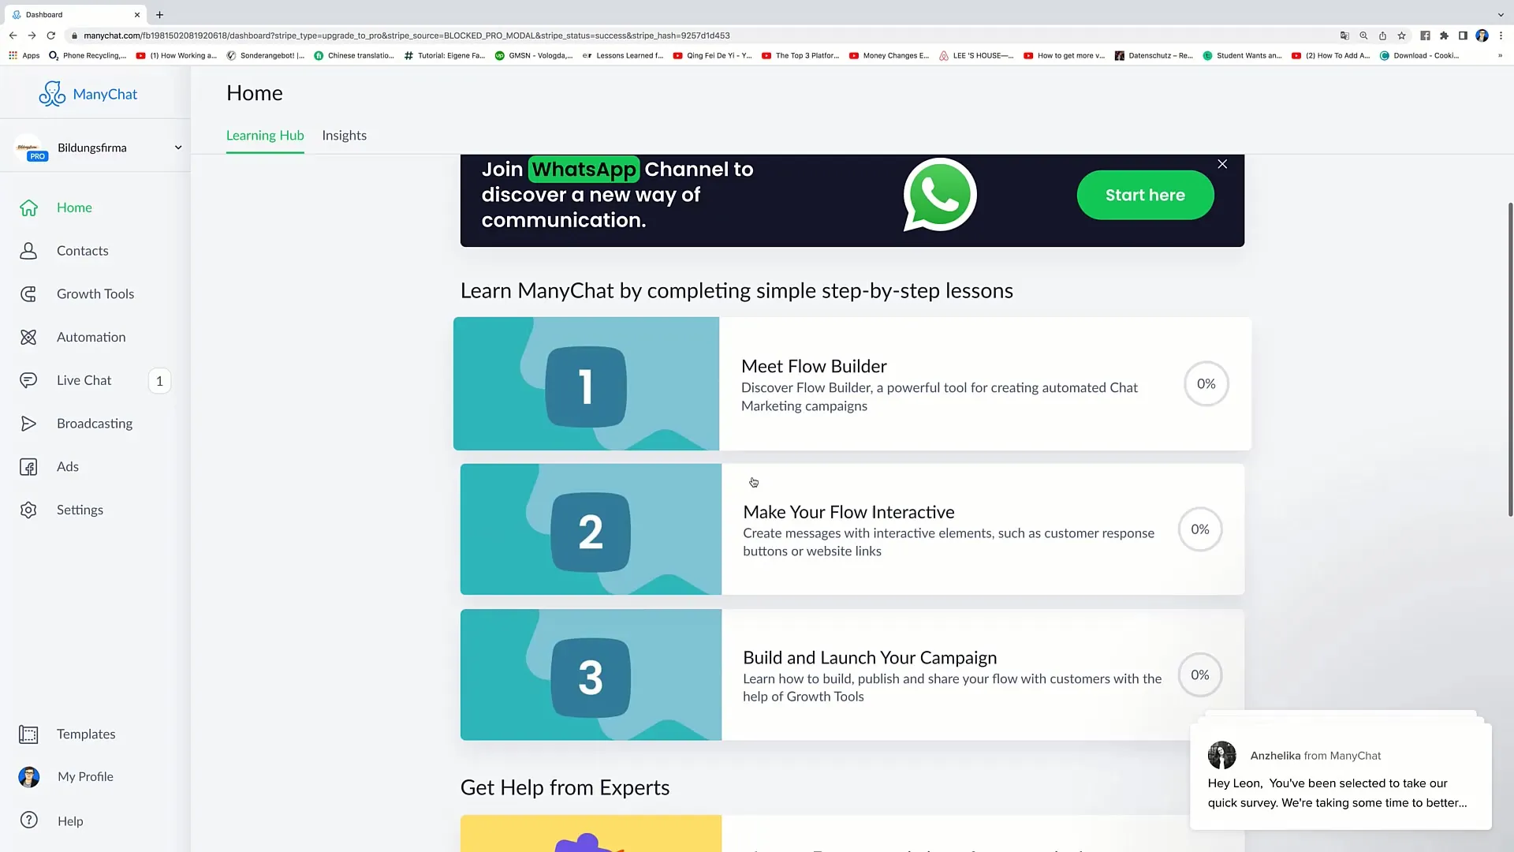This screenshot has width=1514, height=852.
Task: Open the Broadcasting panel
Action: pos(95,422)
